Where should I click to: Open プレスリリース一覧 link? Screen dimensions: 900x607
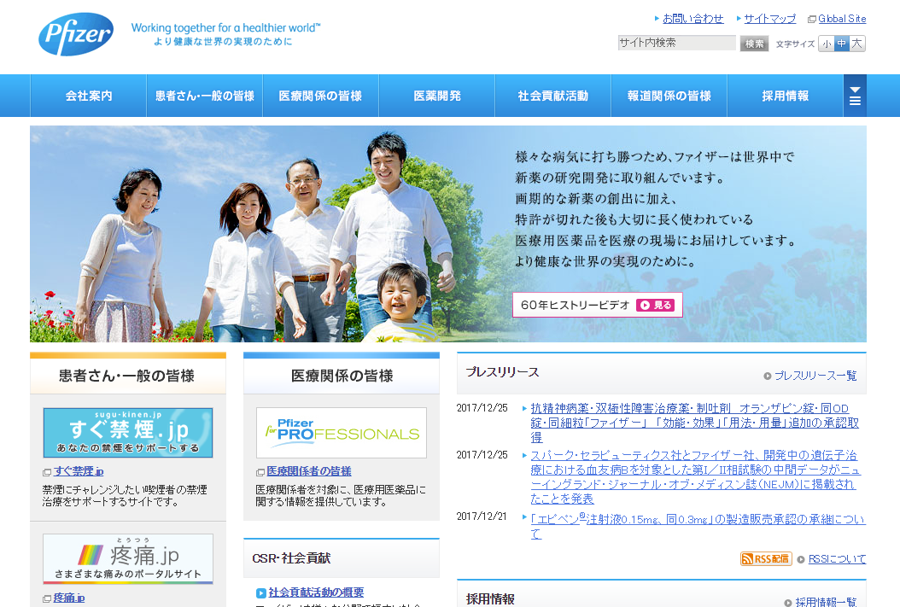pos(815,376)
